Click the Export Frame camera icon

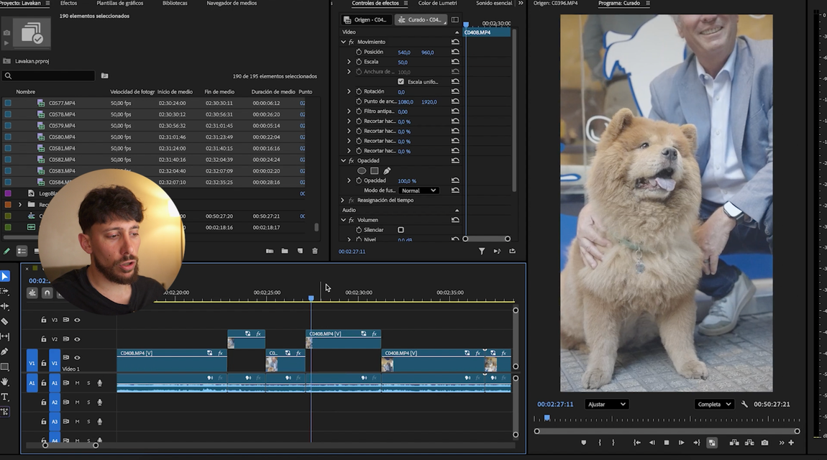pos(764,443)
